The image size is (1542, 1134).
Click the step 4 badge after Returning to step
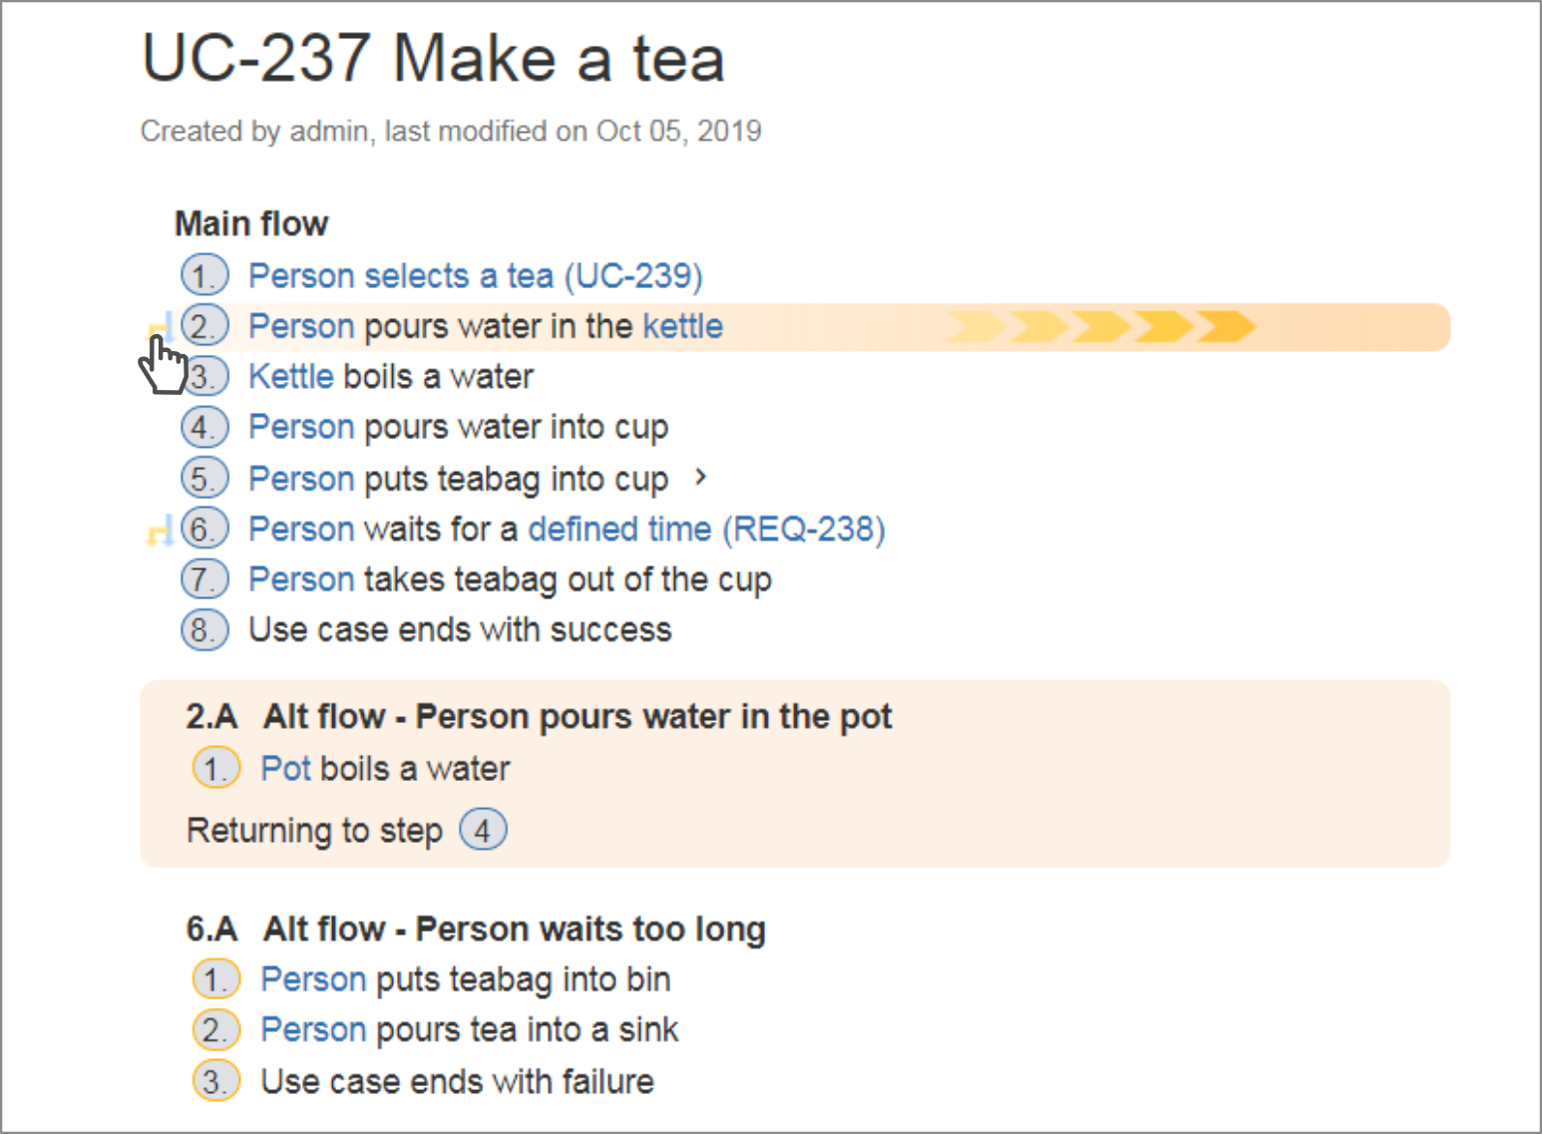point(483,830)
